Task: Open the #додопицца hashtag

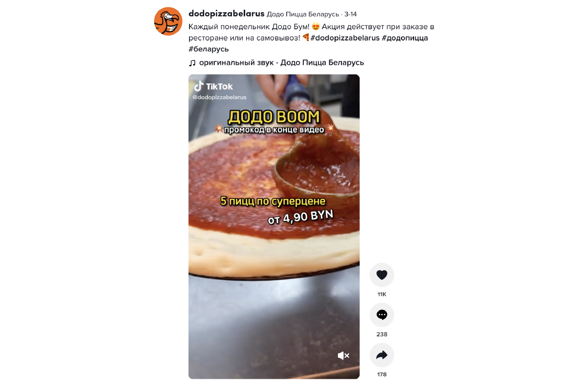Action: tap(405, 38)
